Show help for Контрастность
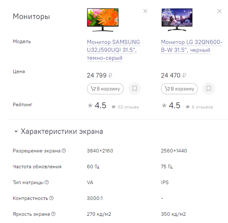 (51, 198)
